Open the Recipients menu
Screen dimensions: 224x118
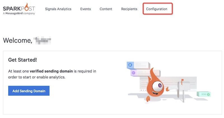click(129, 9)
